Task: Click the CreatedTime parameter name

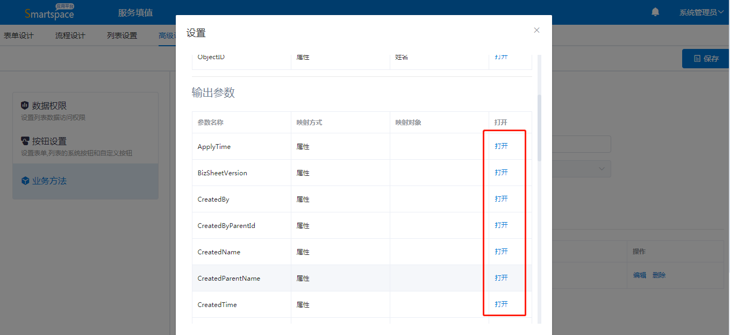Action: tap(217, 305)
